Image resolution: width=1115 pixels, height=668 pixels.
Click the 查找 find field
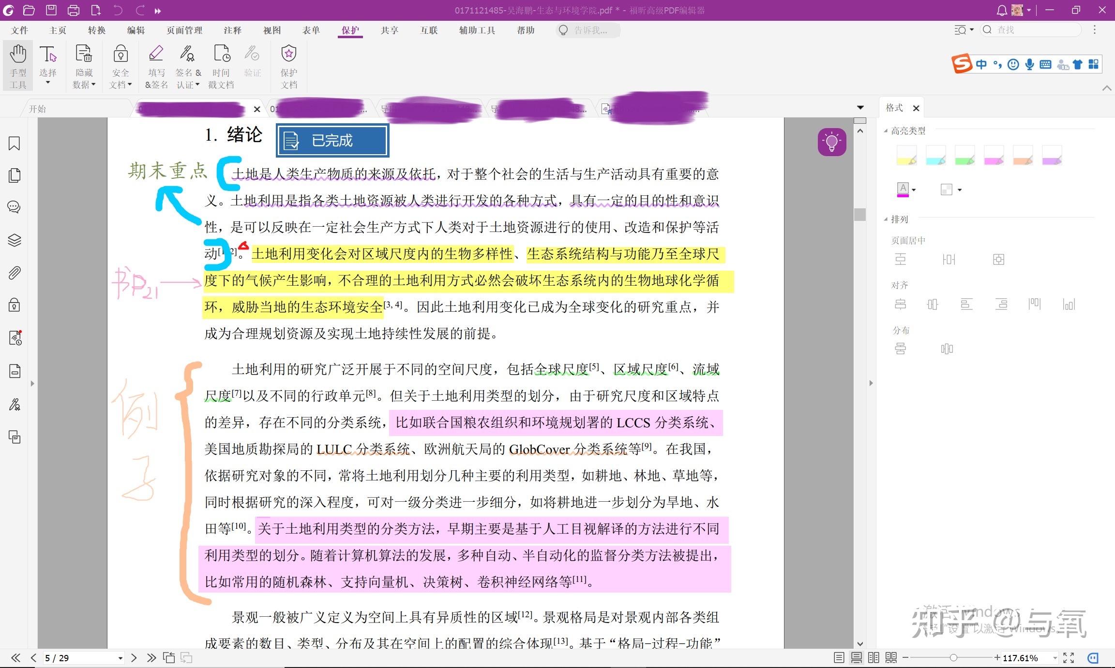coord(1031,30)
